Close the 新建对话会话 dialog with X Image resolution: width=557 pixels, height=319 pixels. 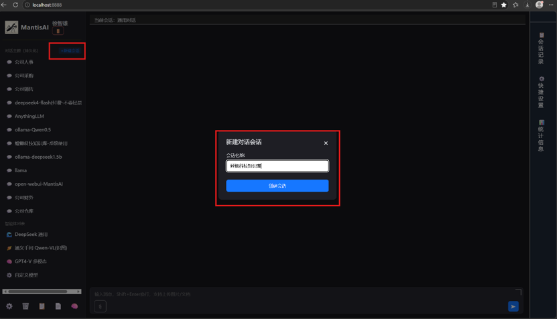click(x=326, y=143)
